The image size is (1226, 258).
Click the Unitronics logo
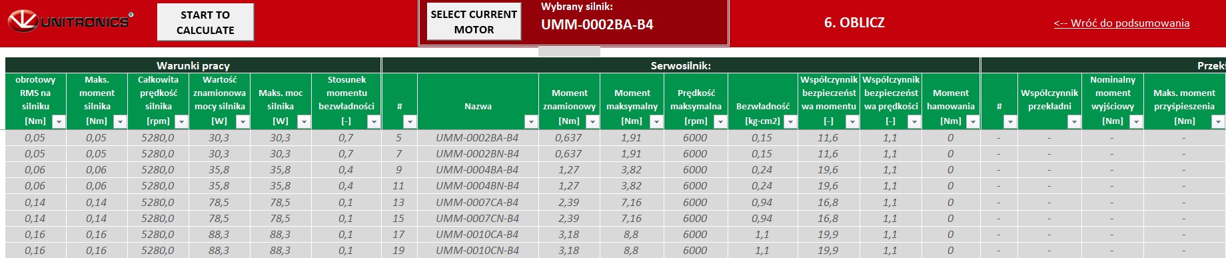coord(70,22)
